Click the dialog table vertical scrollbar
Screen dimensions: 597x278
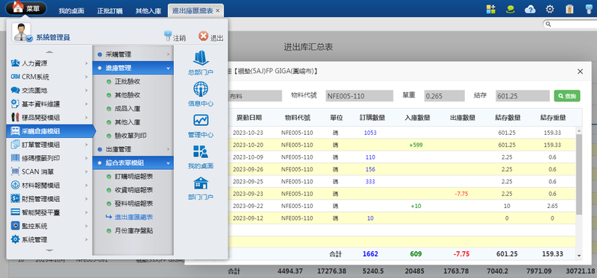point(579,174)
